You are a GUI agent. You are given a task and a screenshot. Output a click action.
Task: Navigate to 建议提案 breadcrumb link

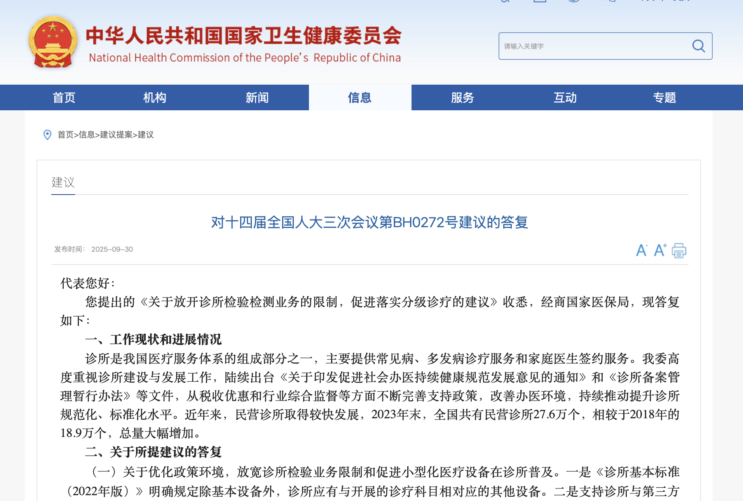(115, 135)
